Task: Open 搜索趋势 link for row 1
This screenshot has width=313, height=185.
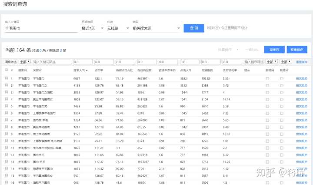Action: click(301, 78)
